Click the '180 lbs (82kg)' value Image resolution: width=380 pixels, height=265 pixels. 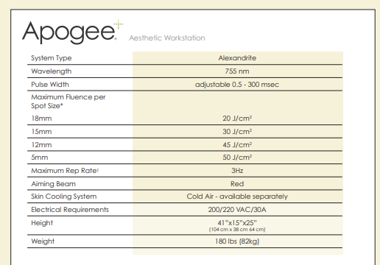tap(237, 241)
